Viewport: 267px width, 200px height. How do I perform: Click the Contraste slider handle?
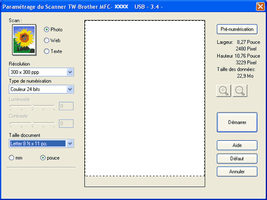[32, 124]
